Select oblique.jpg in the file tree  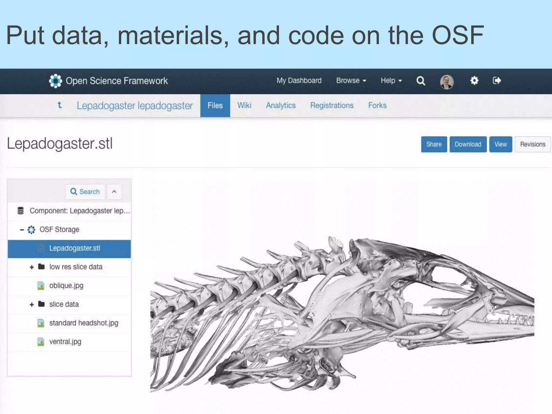[66, 286]
